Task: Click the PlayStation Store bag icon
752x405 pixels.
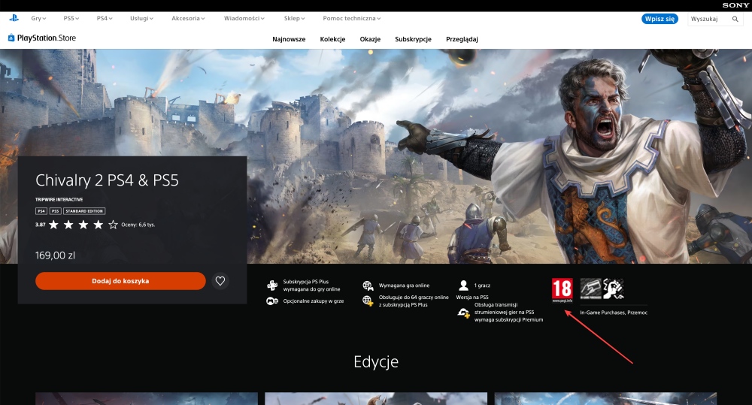Action: 11,38
